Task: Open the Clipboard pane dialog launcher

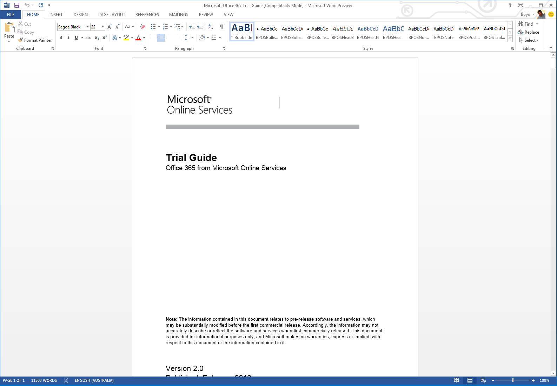Action: tap(53, 49)
